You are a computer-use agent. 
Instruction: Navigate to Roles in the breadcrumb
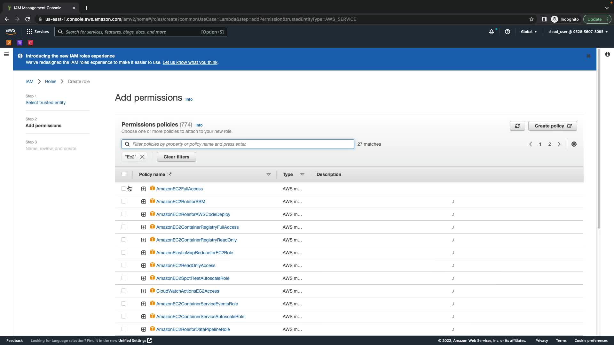click(x=51, y=81)
